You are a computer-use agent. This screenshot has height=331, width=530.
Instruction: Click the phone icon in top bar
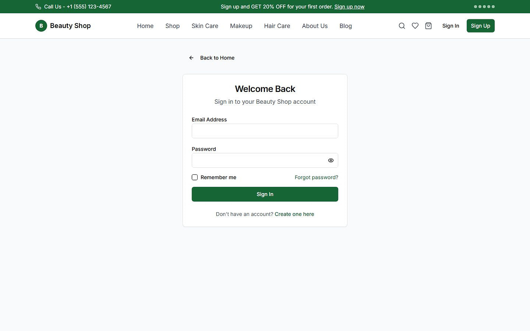pos(38,6)
